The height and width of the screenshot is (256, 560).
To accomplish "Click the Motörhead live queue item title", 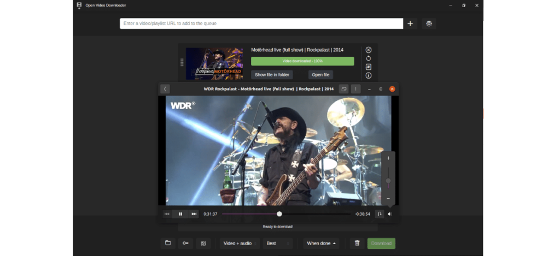I will (x=297, y=50).
